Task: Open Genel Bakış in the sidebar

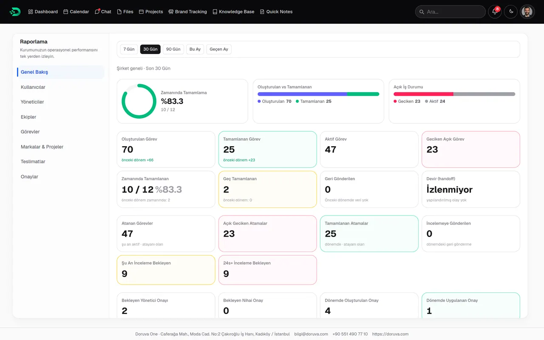Action: 61,72
